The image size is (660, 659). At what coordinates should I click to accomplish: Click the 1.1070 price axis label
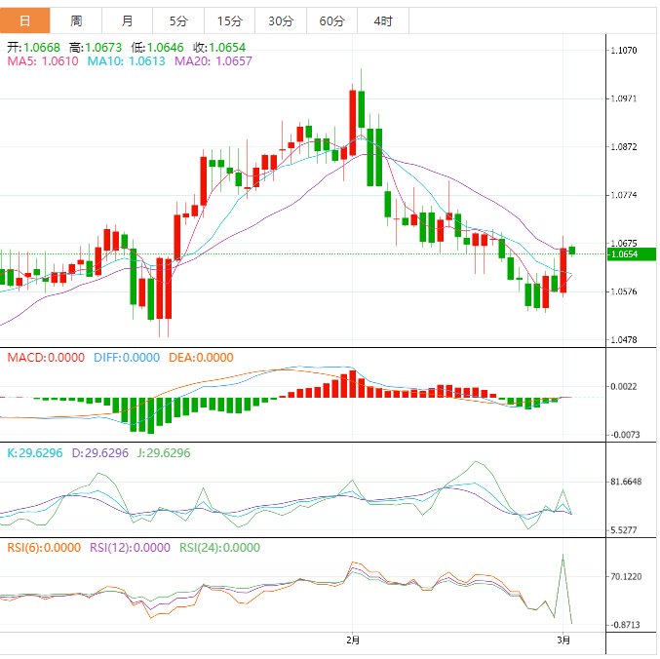pyautogui.click(x=623, y=51)
